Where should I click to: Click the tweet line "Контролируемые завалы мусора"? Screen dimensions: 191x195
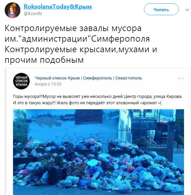tap(73, 28)
